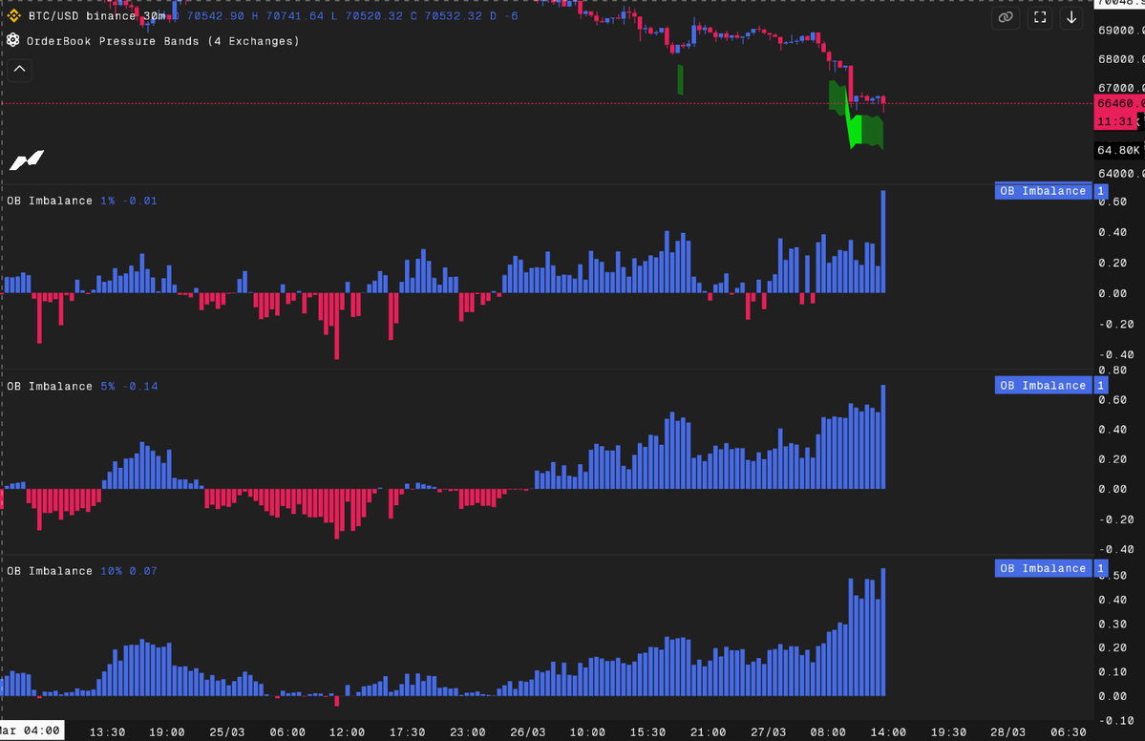Click the close value 70532.32
Viewport: 1145px width, 741px height.
coord(453,15)
